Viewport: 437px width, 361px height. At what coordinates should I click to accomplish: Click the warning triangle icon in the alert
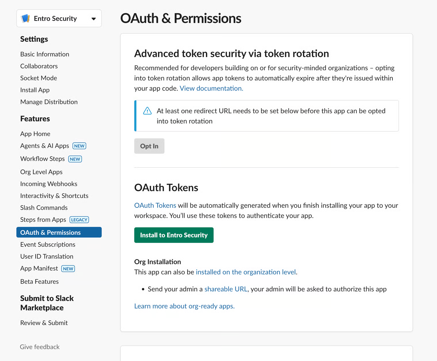(x=147, y=111)
